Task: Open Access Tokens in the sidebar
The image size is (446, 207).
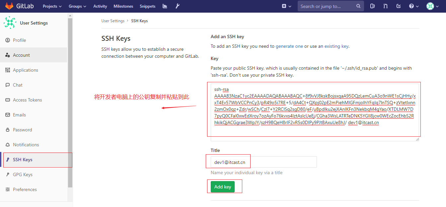Action: [x=34, y=100]
